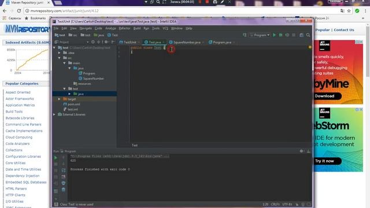Click the lock read-only icon in status bar

[297, 204]
